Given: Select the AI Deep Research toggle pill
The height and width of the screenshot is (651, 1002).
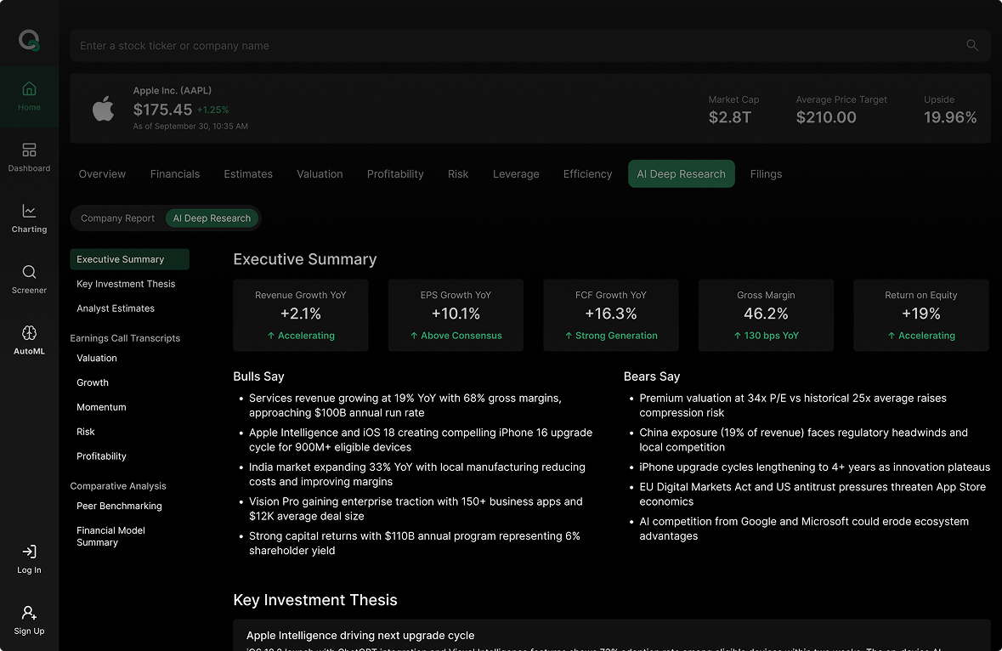Looking at the screenshot, I should 212,218.
